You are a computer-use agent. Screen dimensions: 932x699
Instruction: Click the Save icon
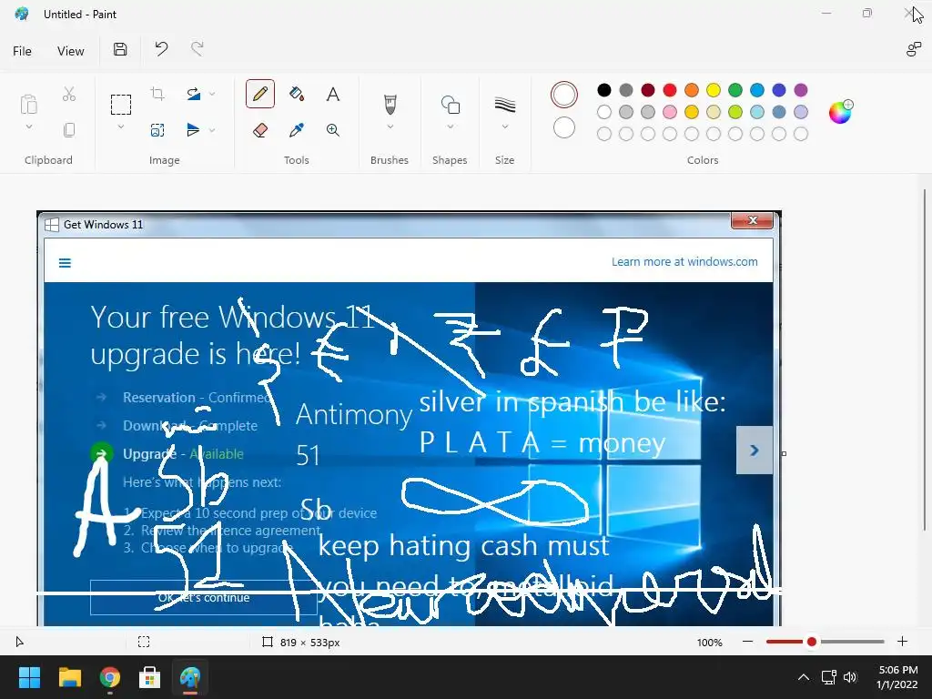tap(120, 49)
